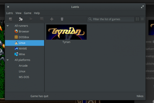This screenshot has width=154, height=103.
Task: Open the Lutris menu
Action: click(9, 13)
